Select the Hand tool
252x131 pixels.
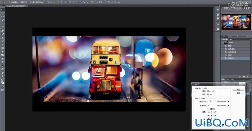coord(2,73)
